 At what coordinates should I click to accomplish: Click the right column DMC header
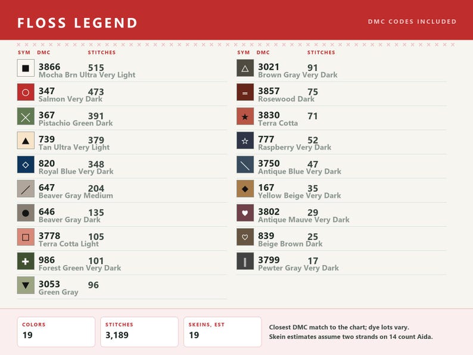click(x=263, y=52)
